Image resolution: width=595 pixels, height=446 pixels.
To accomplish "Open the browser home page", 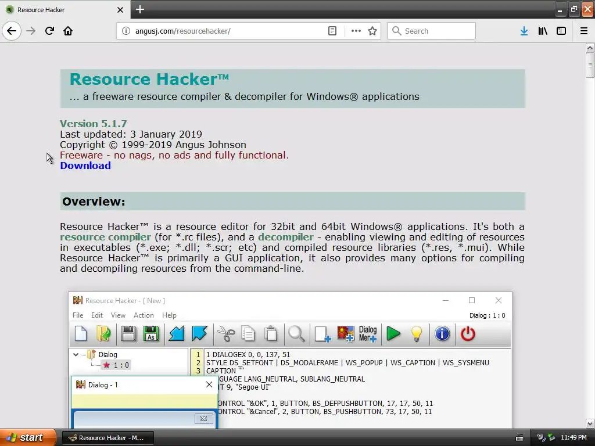I will pos(68,31).
